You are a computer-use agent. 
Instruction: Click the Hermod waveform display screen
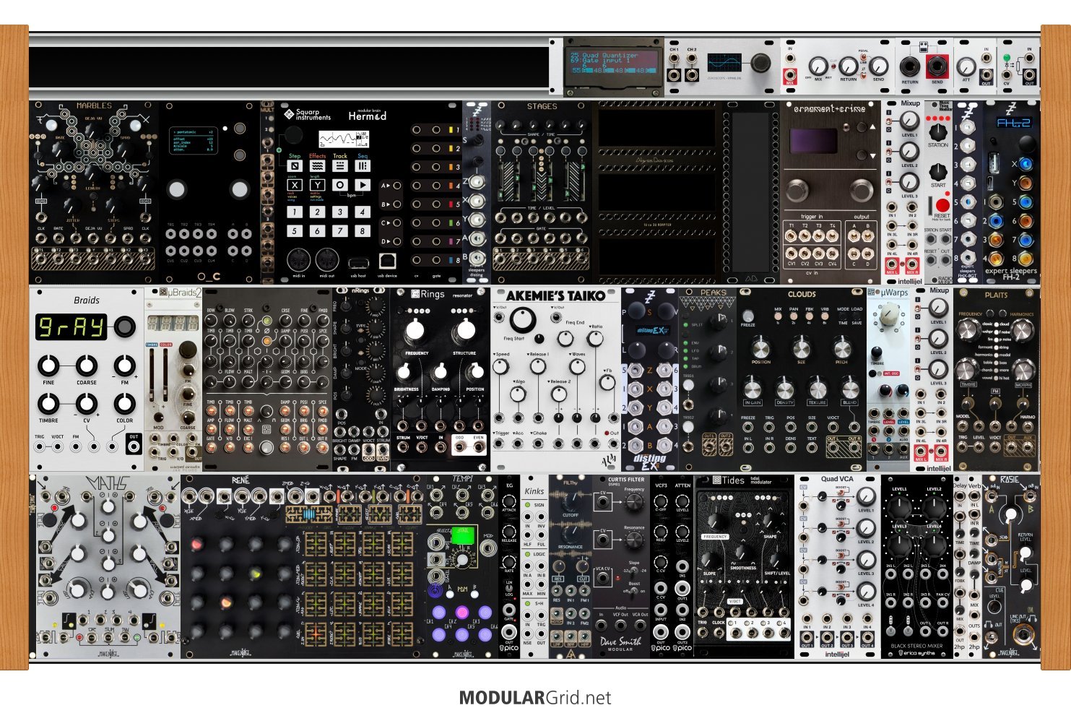pos(344,139)
